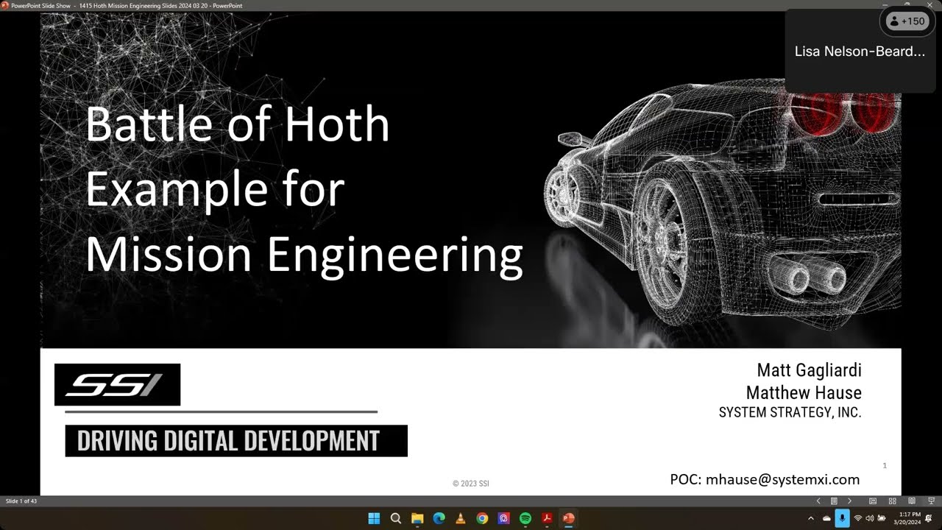Advance to the next slide using the status bar arrow
Screen dimensions: 942x530
point(849,501)
